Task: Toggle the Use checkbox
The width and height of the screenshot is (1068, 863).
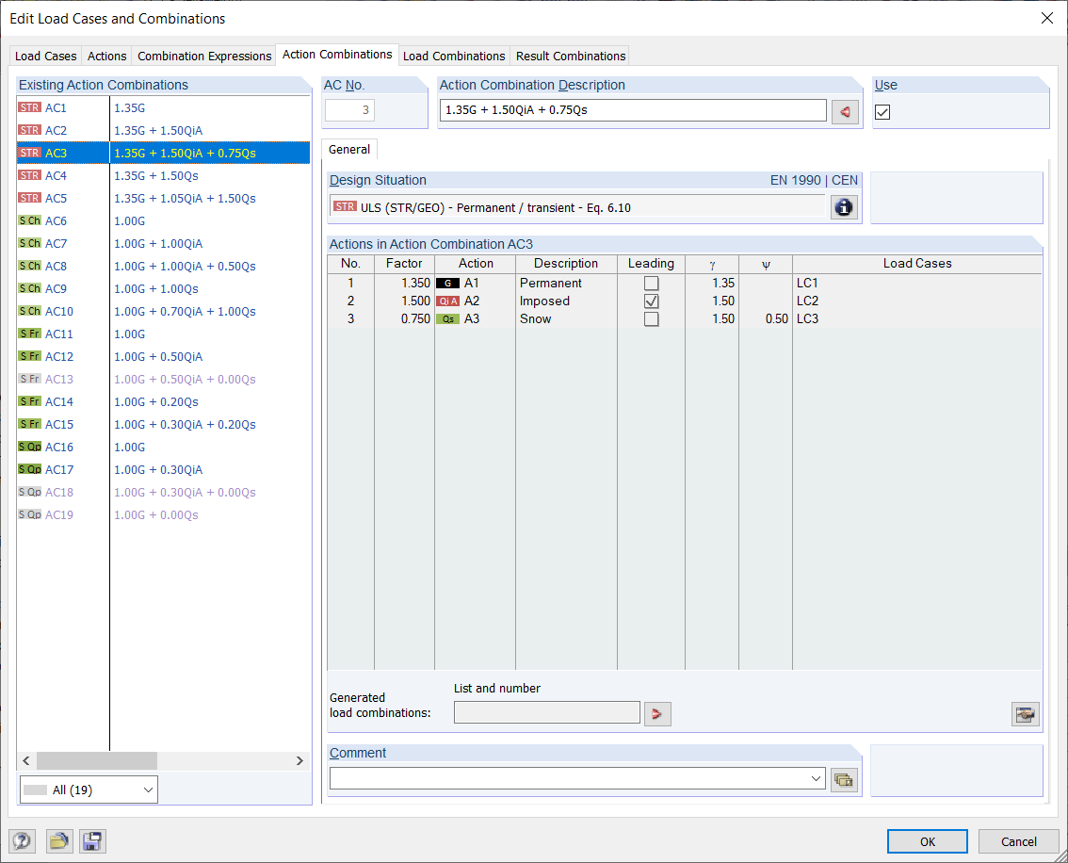Action: tap(882, 112)
